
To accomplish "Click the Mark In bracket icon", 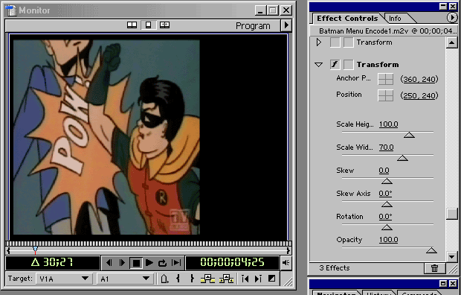I will point(178,279).
